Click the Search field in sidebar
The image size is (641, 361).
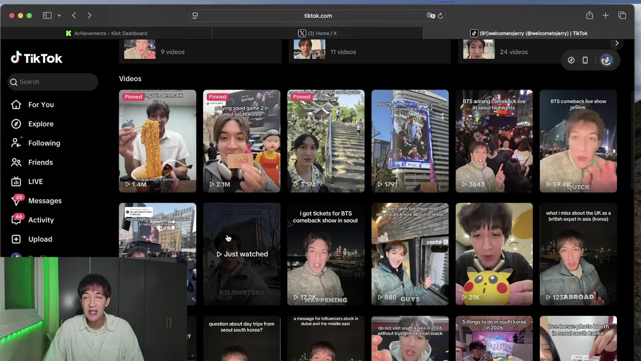coord(53,82)
